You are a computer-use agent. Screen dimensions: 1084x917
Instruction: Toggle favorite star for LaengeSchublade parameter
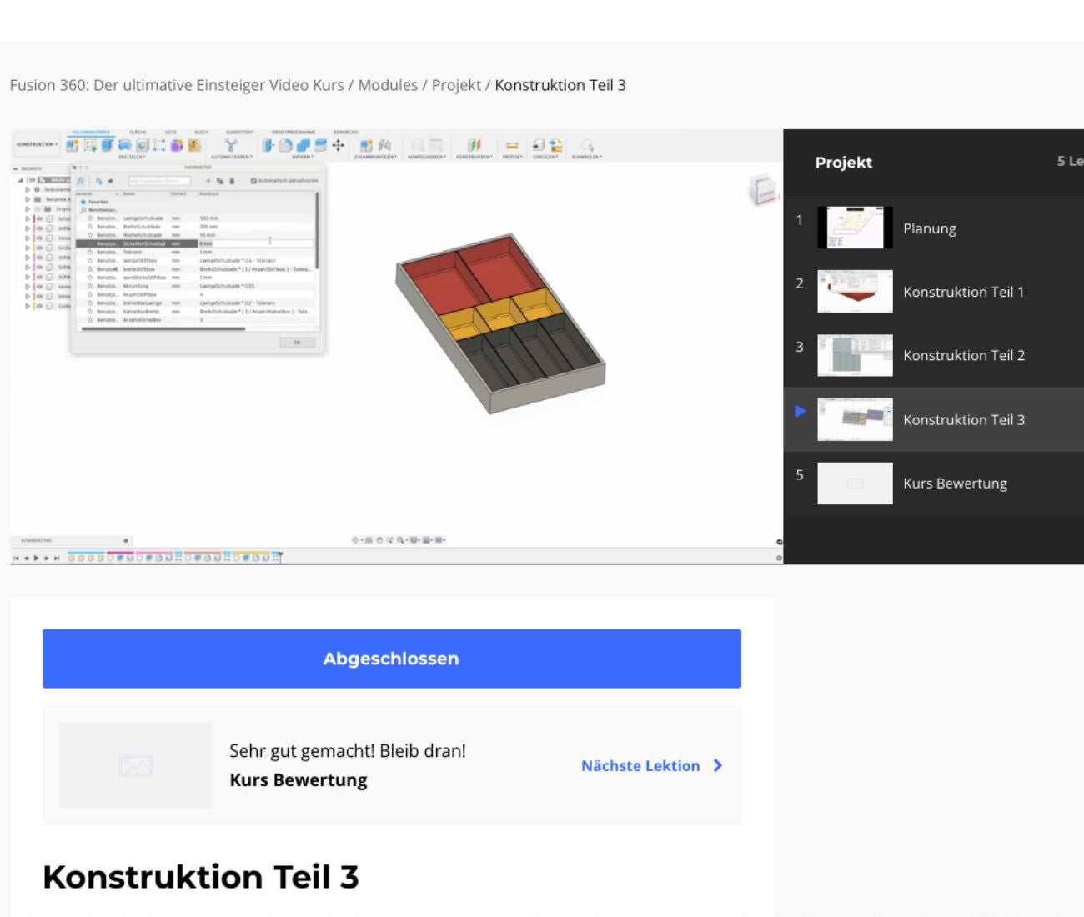(90, 218)
